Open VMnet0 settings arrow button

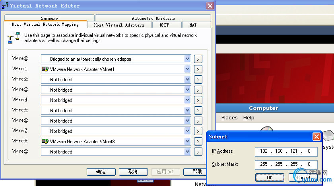point(198,59)
